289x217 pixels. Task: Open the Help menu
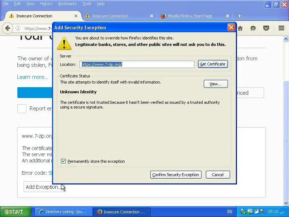coord(101,4)
